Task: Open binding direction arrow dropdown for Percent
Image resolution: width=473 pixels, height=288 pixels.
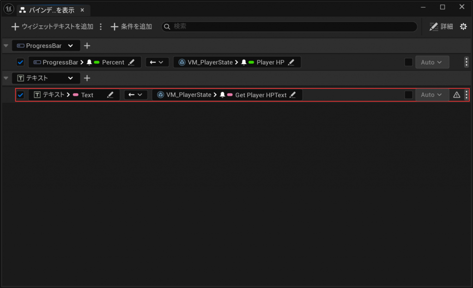Action: click(157, 62)
